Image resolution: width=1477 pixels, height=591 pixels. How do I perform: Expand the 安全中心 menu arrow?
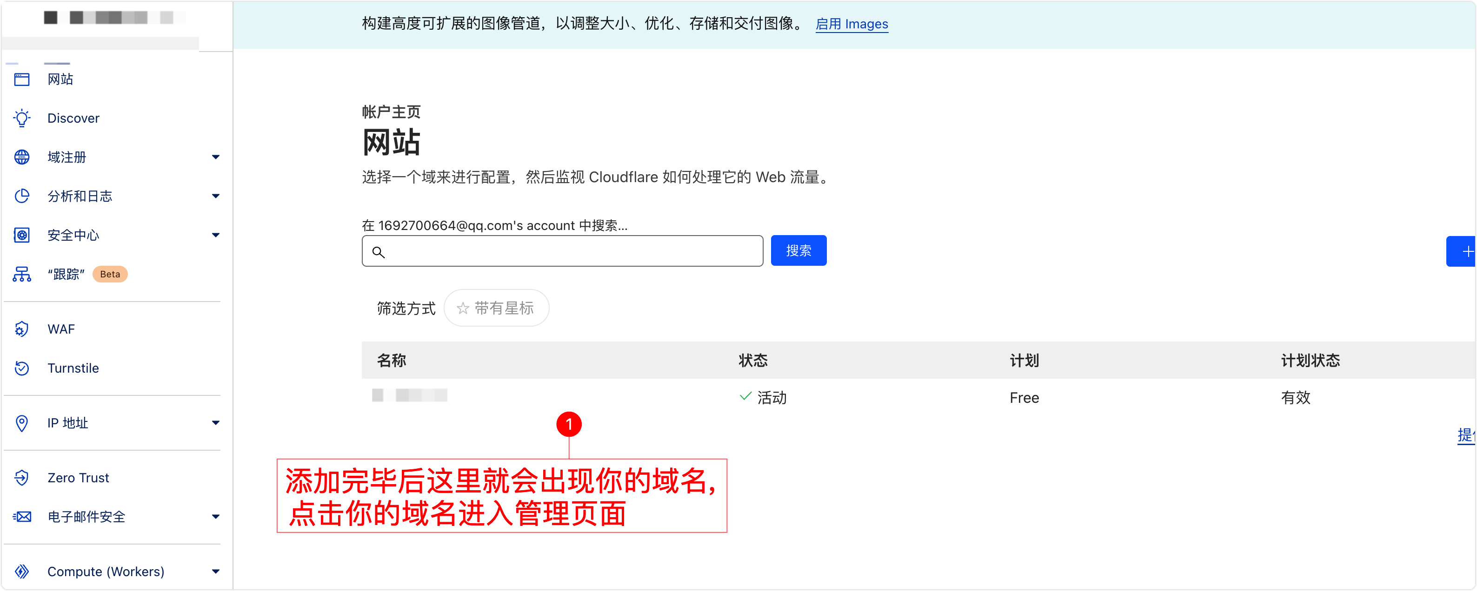pos(216,235)
